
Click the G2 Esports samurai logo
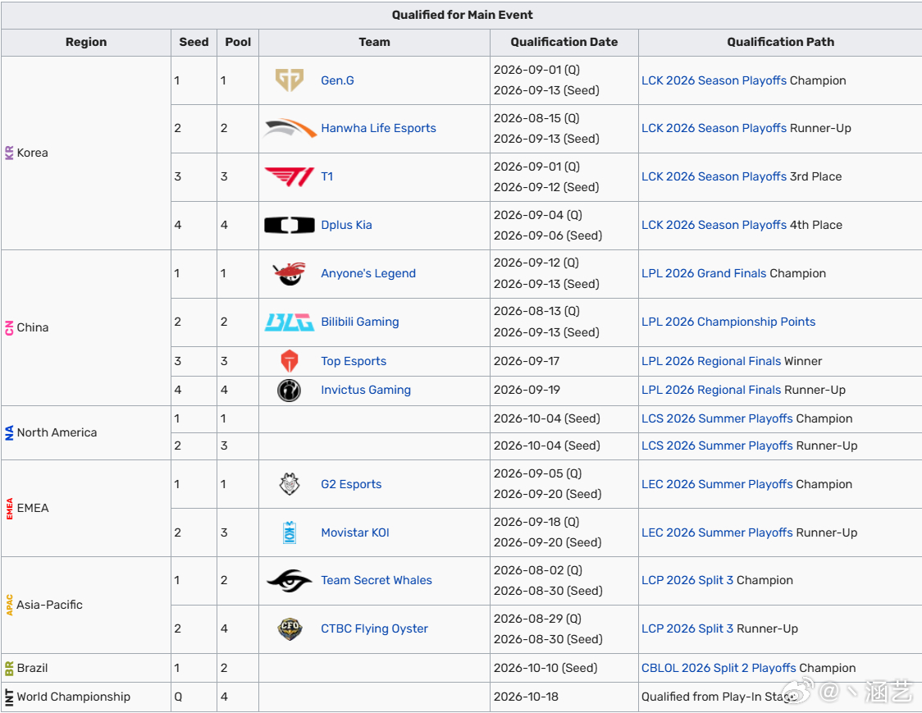[x=290, y=484]
